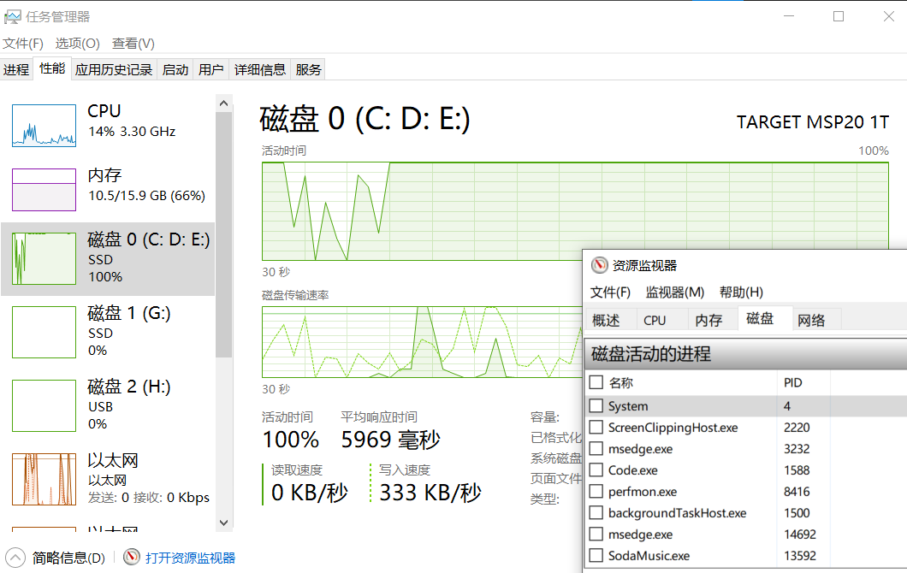The width and height of the screenshot is (907, 573).
Task: Click the sidebar scroll up arrow
Action: 224,103
